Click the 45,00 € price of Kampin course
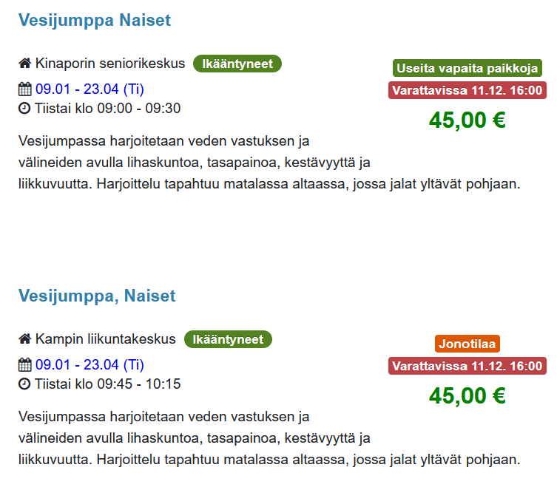 467,395
